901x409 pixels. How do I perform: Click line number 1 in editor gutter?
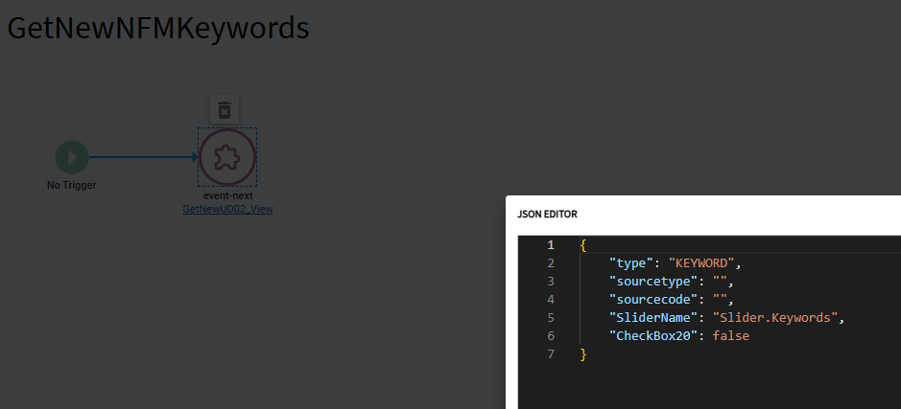(551, 245)
